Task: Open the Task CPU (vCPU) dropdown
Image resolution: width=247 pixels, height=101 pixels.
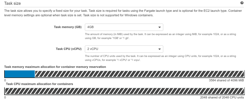Action: pos(124,49)
